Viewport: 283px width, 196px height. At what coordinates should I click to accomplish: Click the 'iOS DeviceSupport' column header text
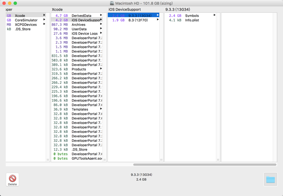click(125, 9)
